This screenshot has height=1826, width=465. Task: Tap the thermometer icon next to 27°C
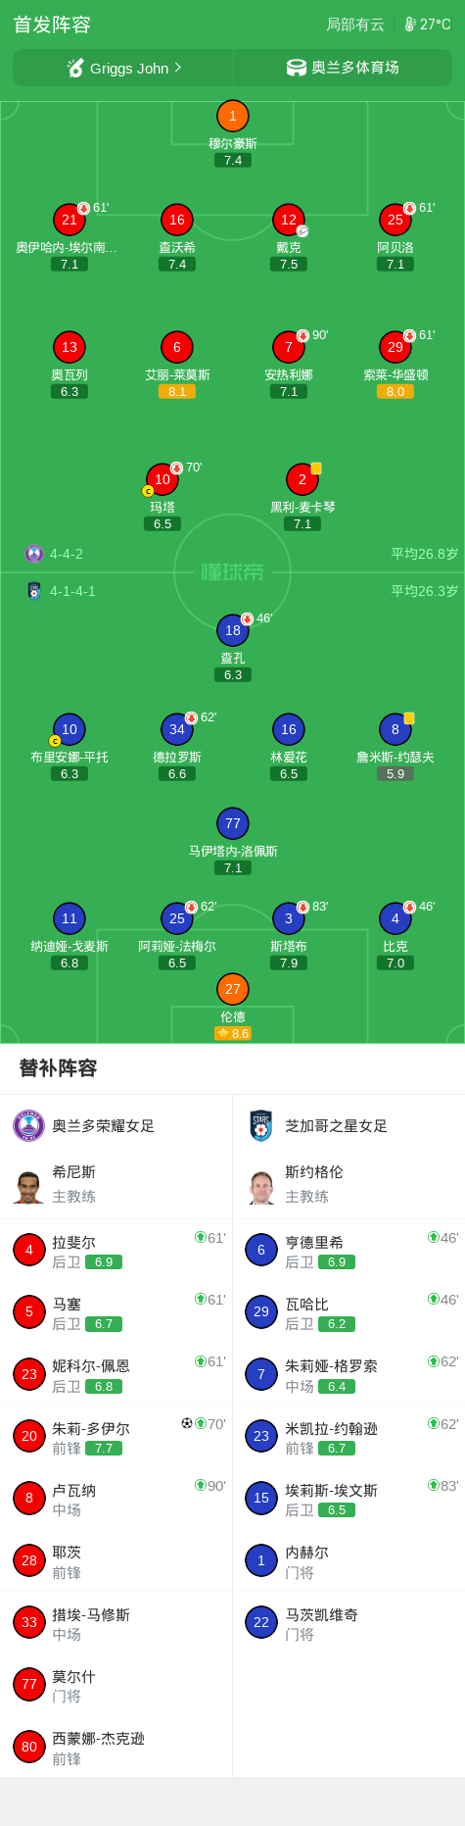click(410, 25)
